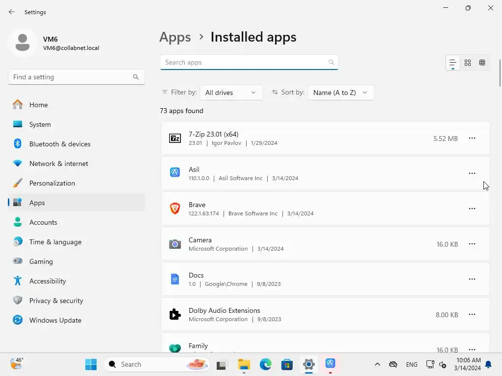Viewport: 502px width, 376px height.
Task: Click the Camera app icon
Action: tap(175, 244)
